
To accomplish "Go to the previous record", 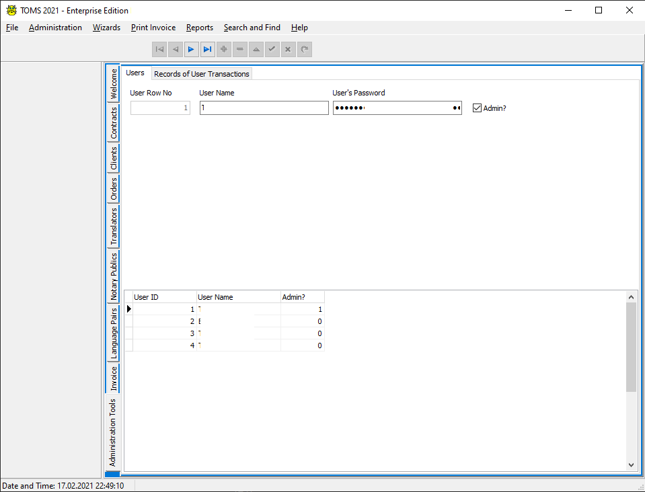I will tap(176, 48).
